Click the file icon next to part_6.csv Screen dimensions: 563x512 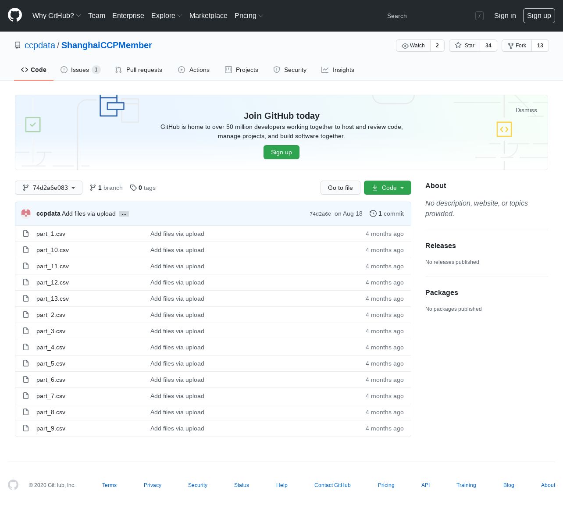[26, 380]
